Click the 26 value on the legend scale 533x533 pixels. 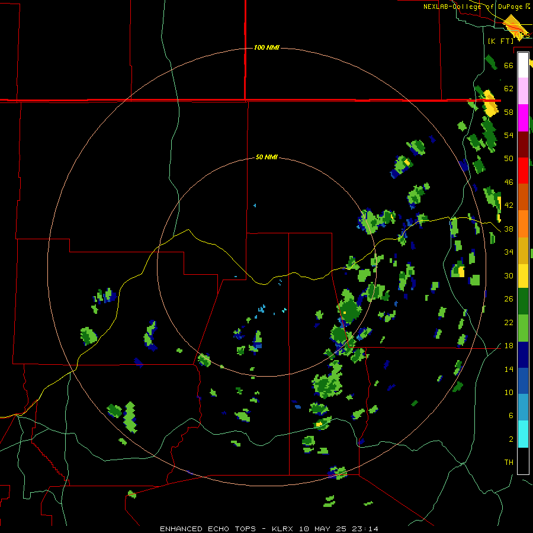point(509,299)
